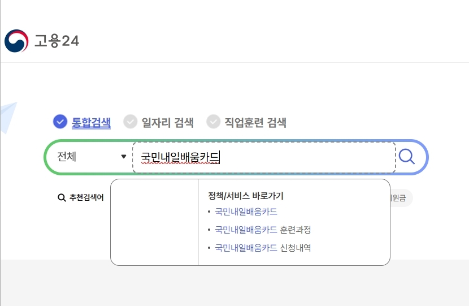Screen dimensions: 469x306
Task: Open the 국민내일배움카드 shortcut link
Action: click(246, 212)
